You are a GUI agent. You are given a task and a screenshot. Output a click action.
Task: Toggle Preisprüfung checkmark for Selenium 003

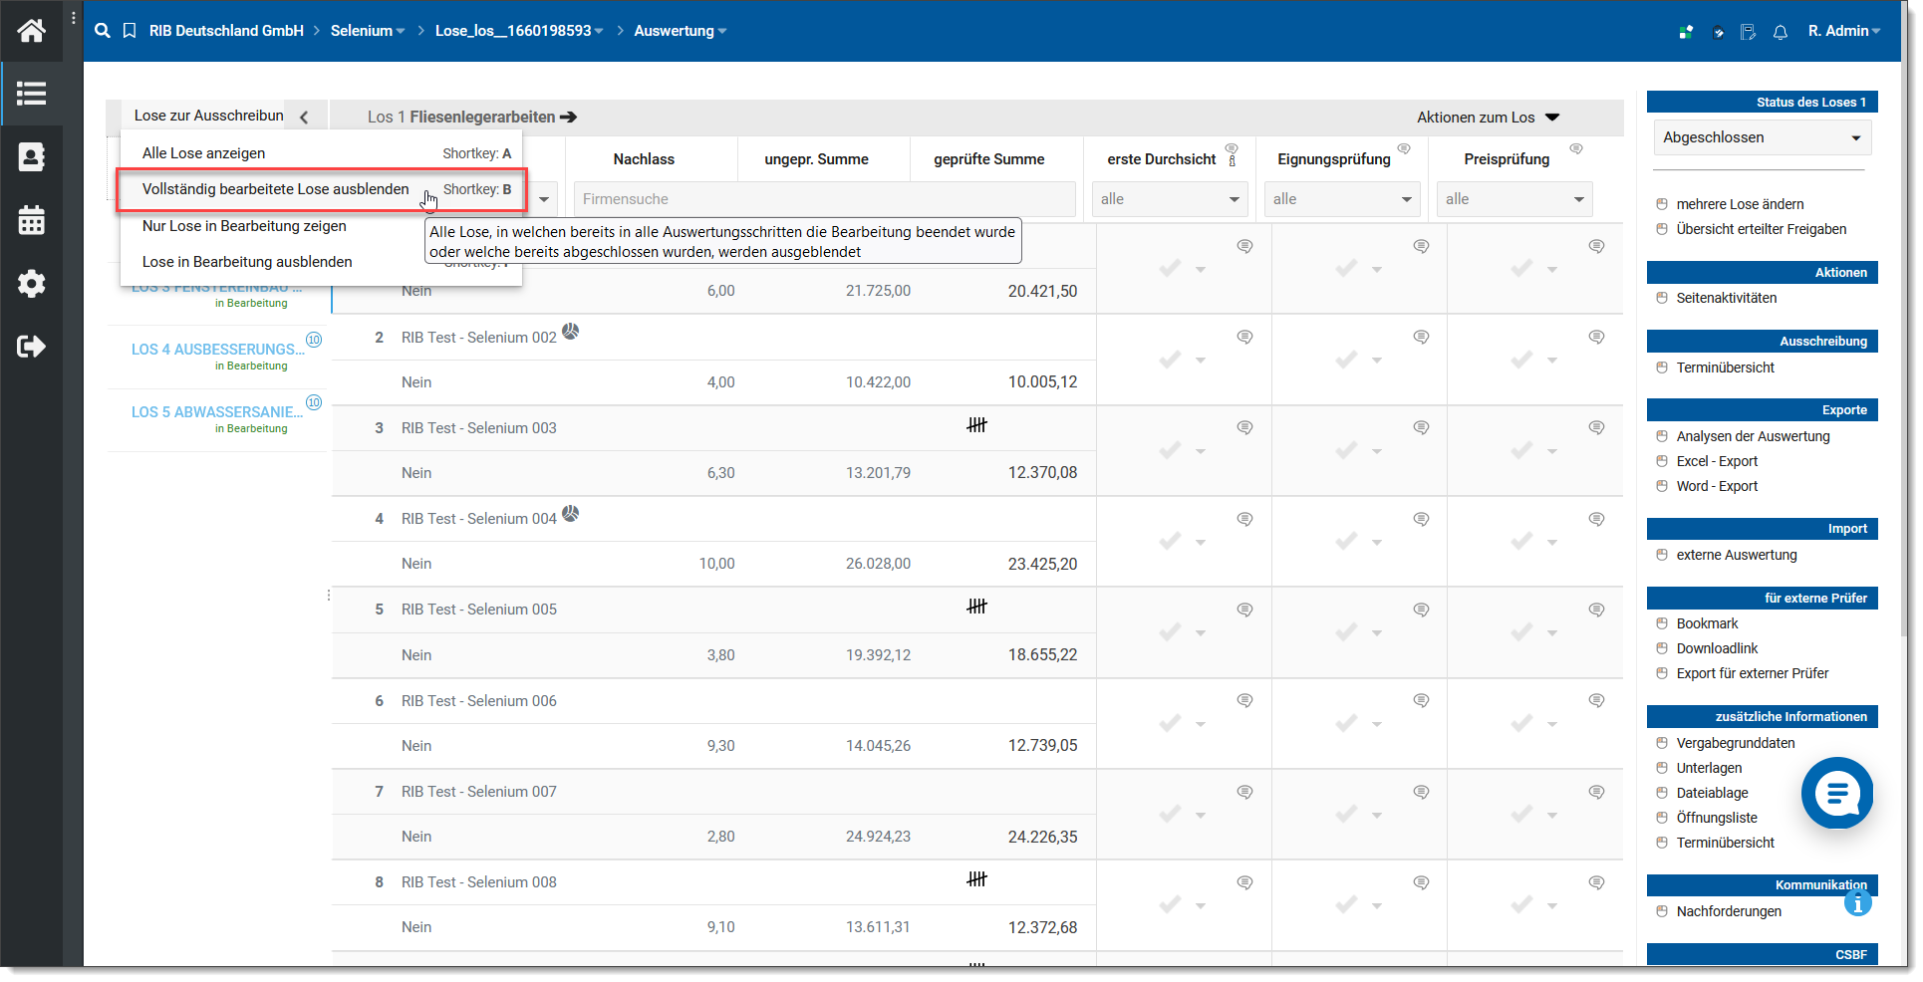click(x=1522, y=450)
